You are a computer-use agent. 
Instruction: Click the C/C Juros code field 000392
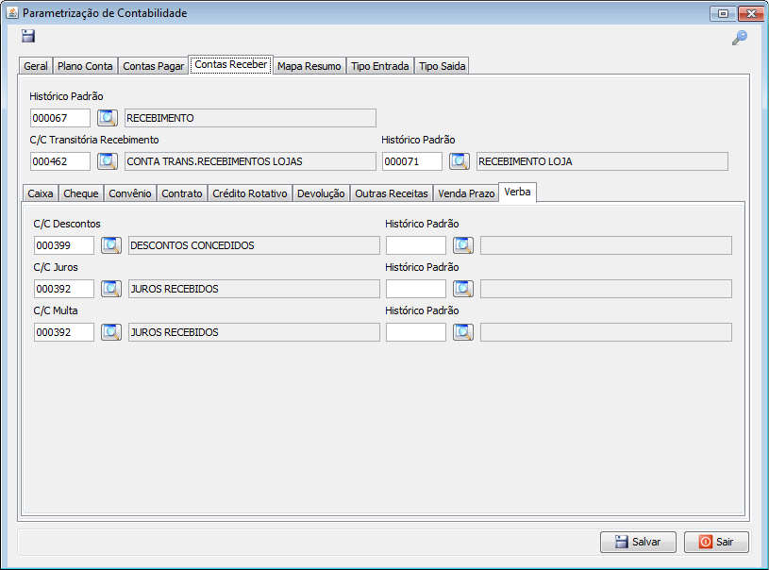pos(64,289)
